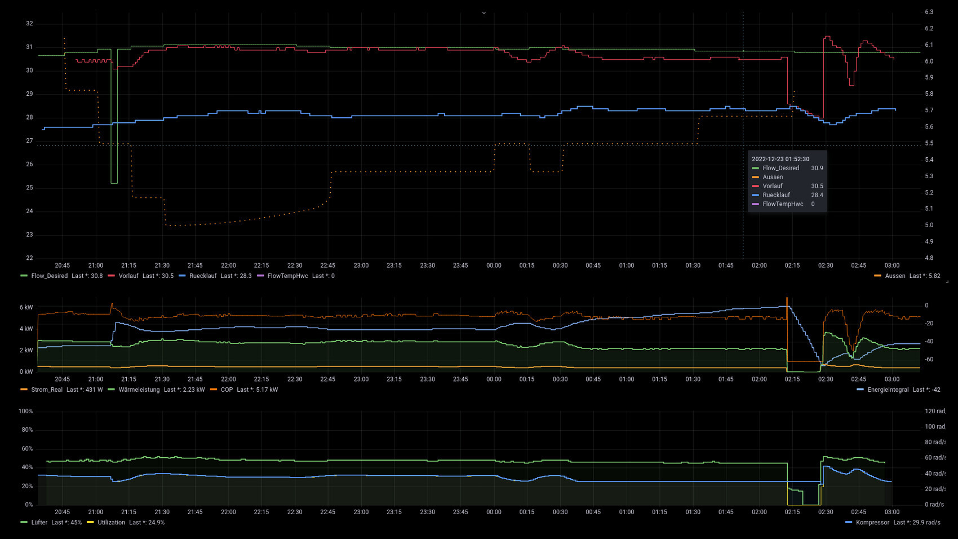Open color picker for Flow_Desired green swatch
The height and width of the screenshot is (539, 958).
pyautogui.click(x=24, y=276)
